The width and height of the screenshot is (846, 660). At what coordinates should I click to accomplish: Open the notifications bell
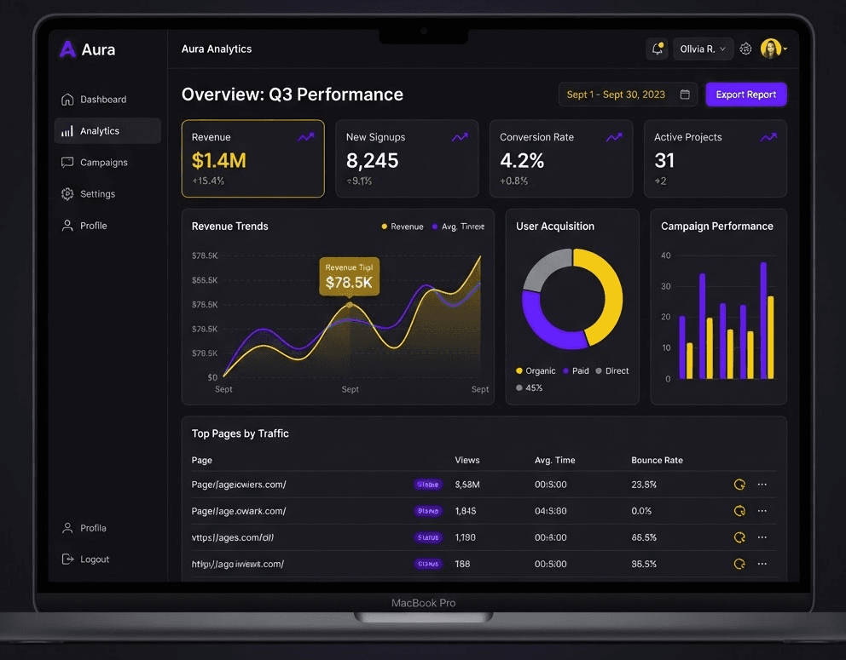coord(658,49)
